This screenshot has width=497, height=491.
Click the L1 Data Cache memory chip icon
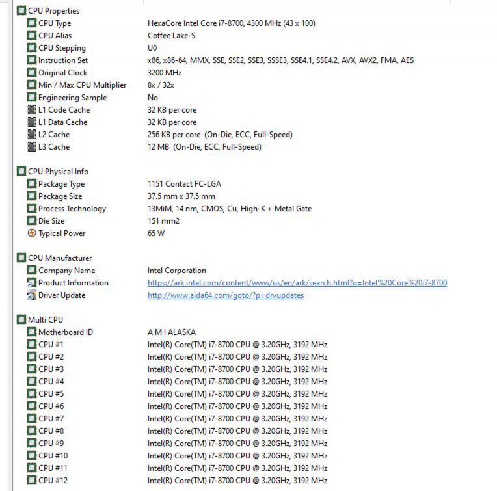32,122
